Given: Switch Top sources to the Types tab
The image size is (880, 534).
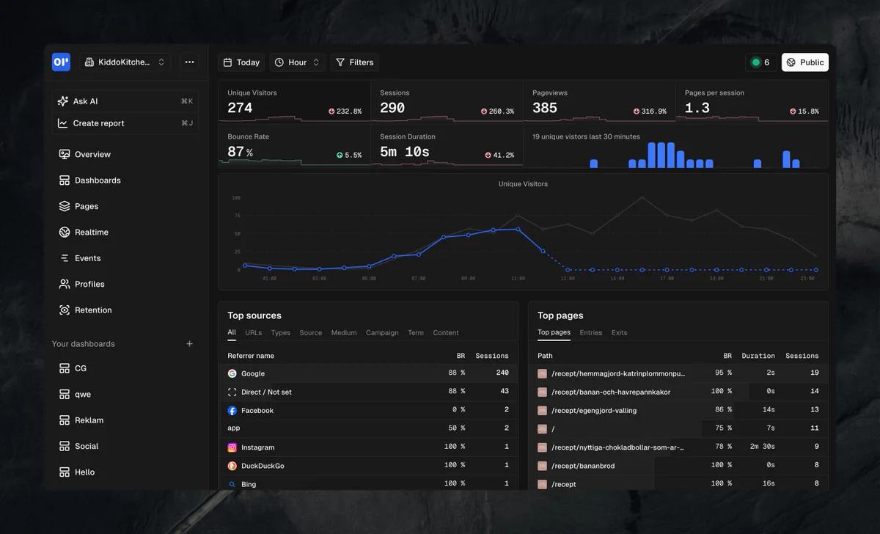Looking at the screenshot, I should coord(281,333).
